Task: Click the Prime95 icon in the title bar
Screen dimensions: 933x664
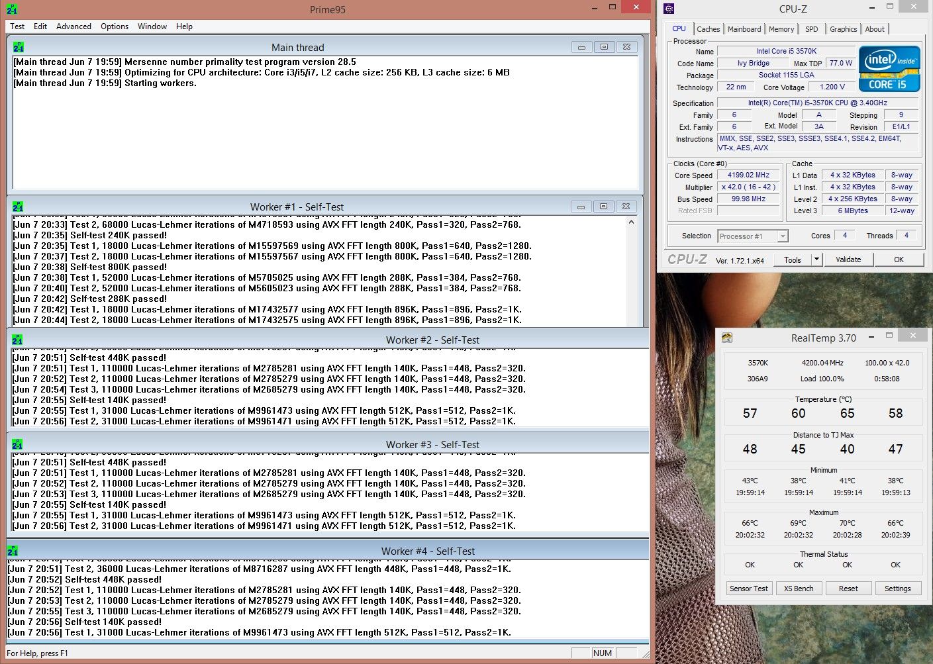Action: pyautogui.click(x=12, y=9)
